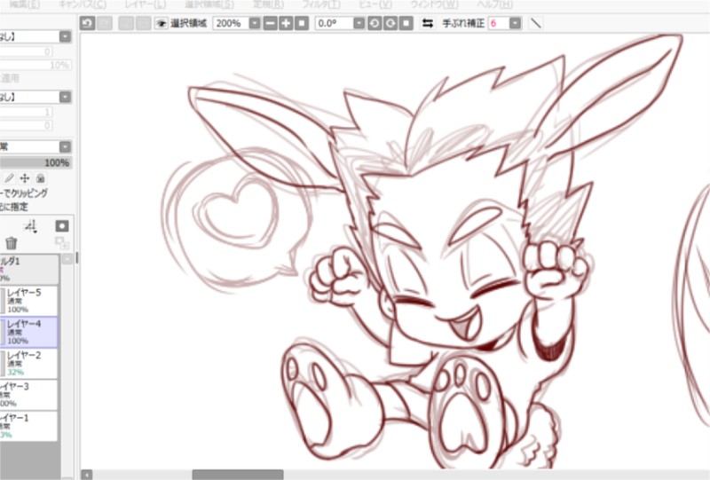The image size is (710, 480).
Task: Click the effect width field showing 1
Action: (x=27, y=112)
